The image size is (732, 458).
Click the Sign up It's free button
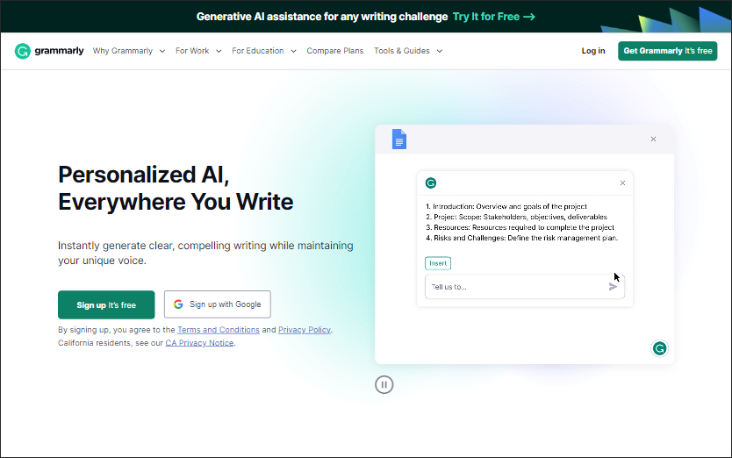coord(106,304)
